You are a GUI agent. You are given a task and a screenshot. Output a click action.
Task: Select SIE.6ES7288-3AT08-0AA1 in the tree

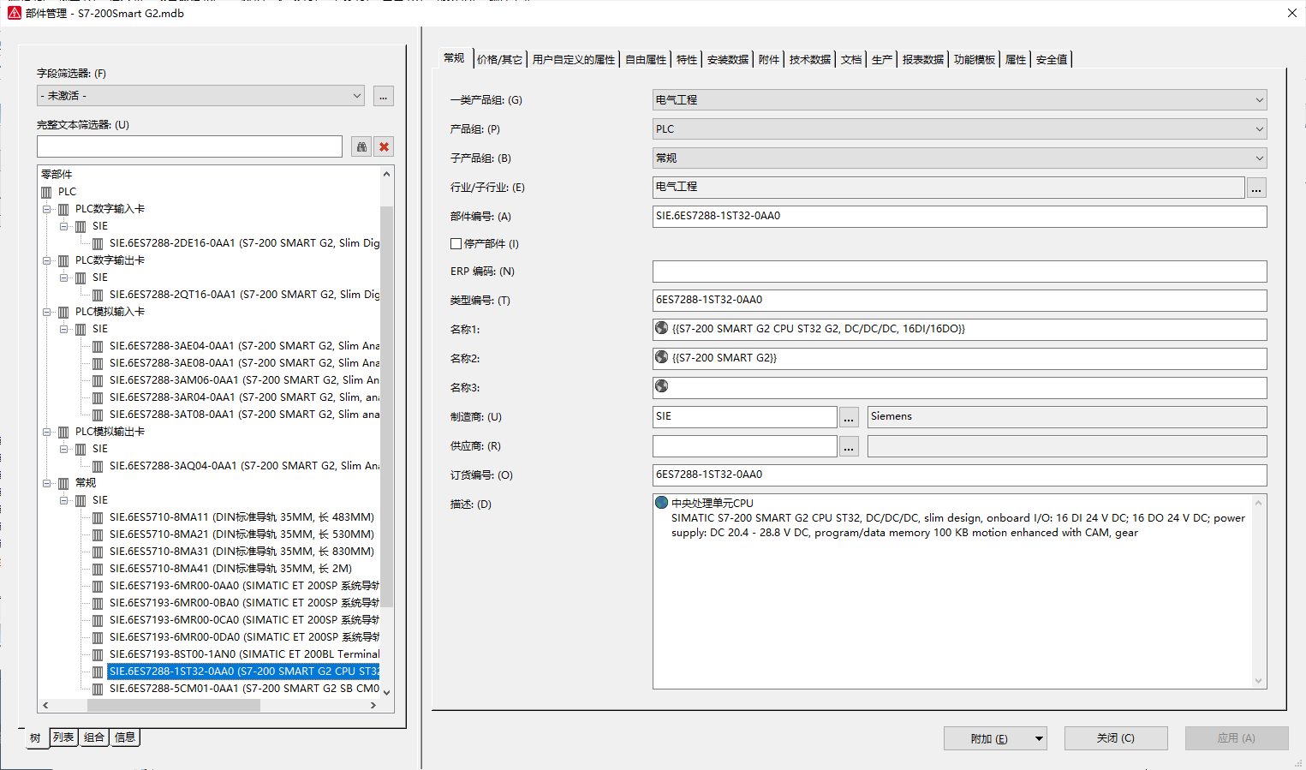pyautogui.click(x=244, y=415)
